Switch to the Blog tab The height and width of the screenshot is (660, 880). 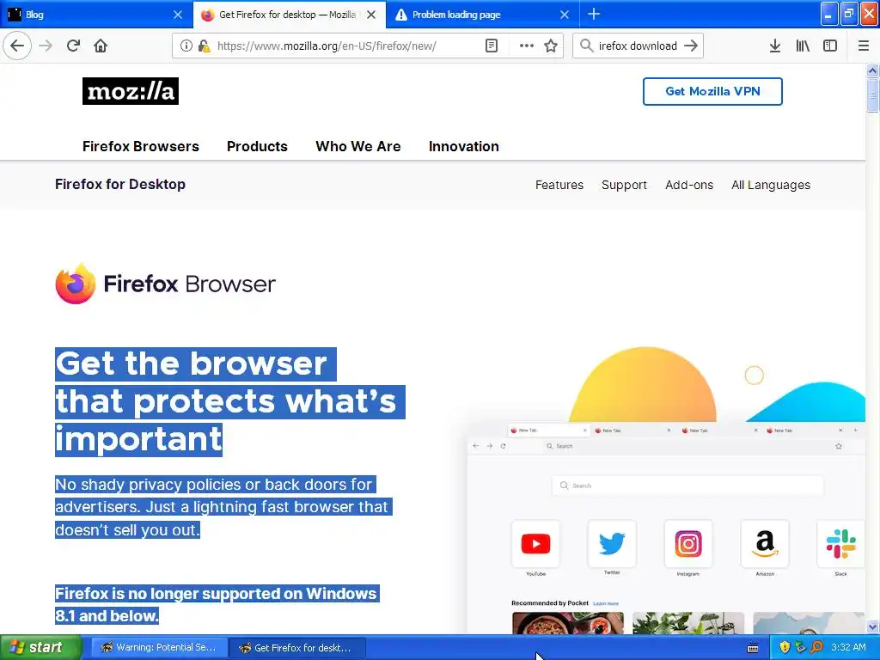pos(89,15)
